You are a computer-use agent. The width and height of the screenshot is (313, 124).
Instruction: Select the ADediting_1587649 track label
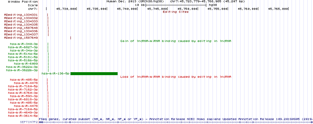21,38
